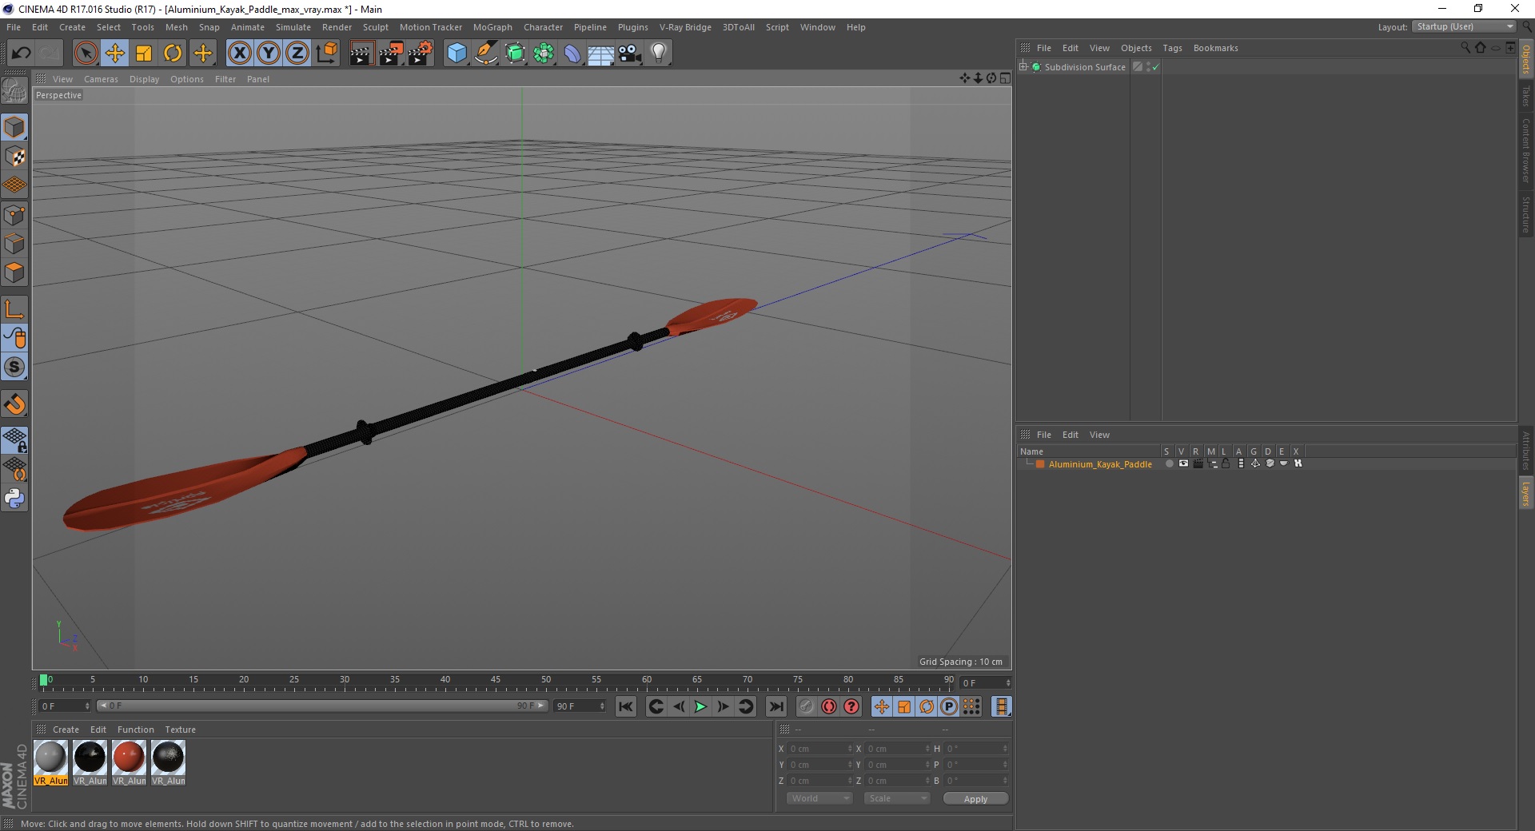Viewport: 1535px width, 831px height.
Task: Add a Subdivision Surface generator
Action: click(x=515, y=54)
